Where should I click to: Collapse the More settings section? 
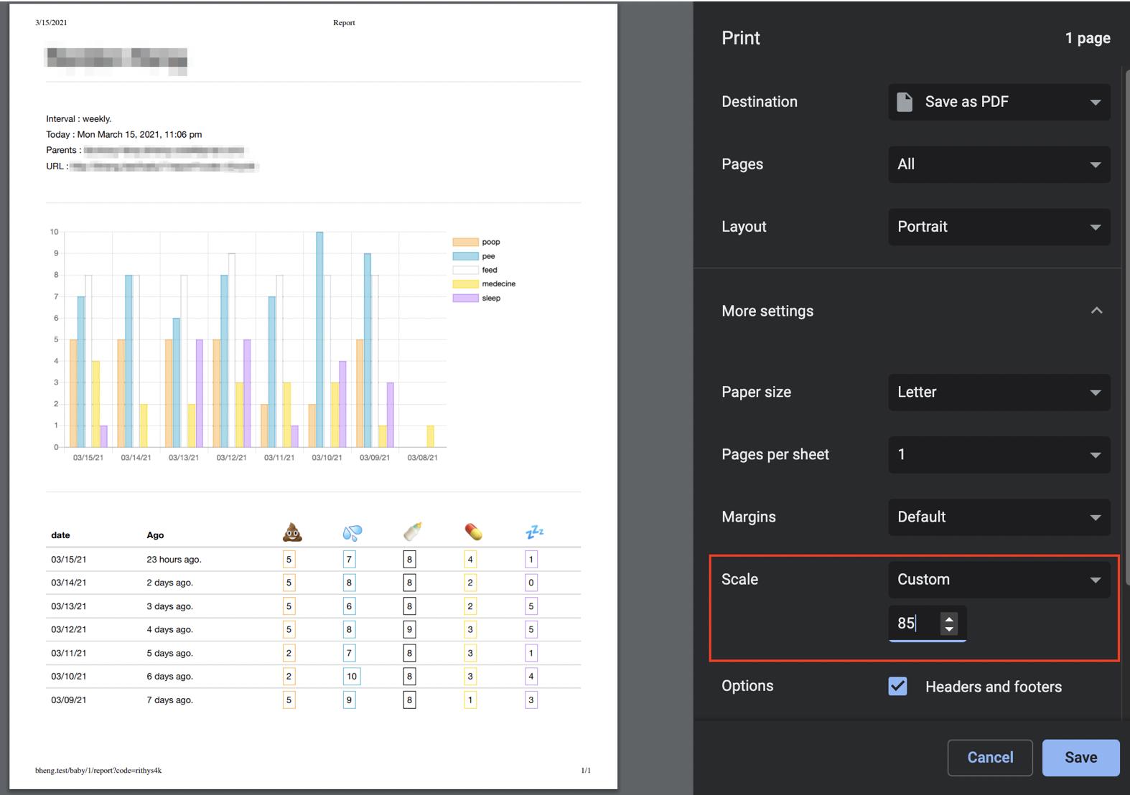(x=1096, y=311)
